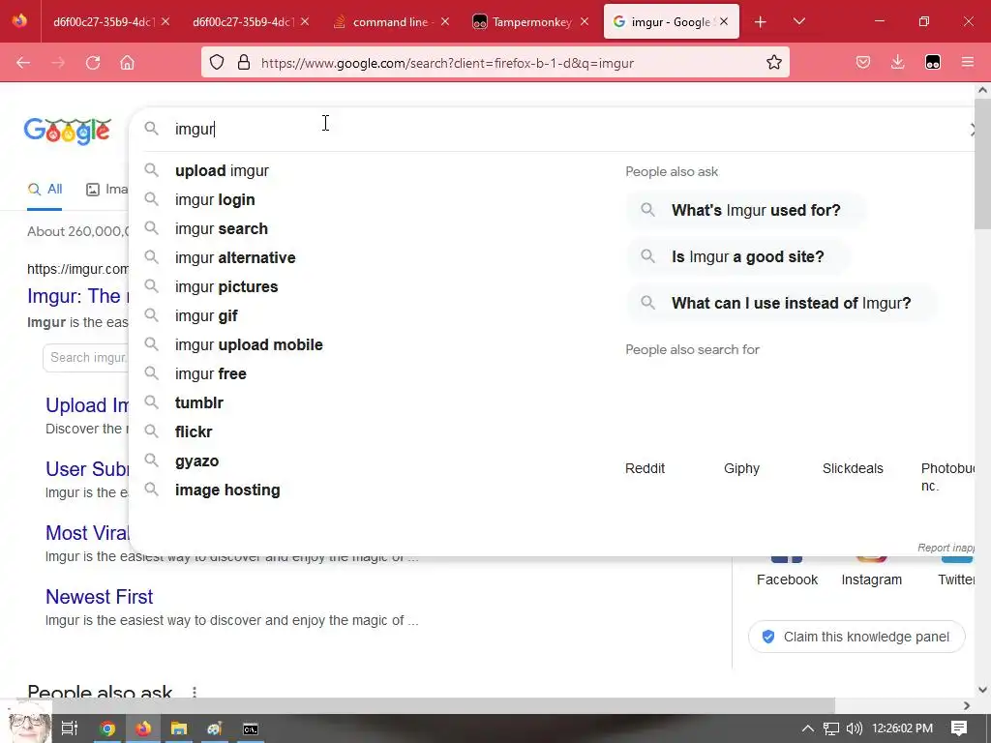The height and width of the screenshot is (743, 991).
Task: Close the command line tab
Action: point(445,22)
